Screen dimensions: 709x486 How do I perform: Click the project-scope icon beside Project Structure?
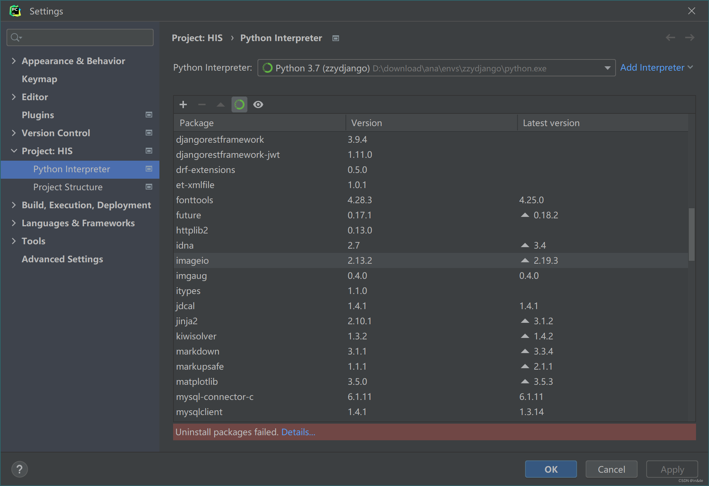click(149, 187)
